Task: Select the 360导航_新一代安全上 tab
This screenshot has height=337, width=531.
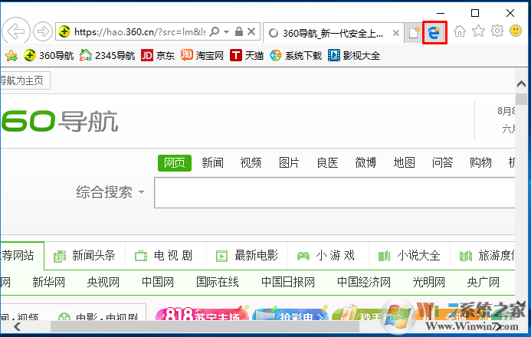Action: (333, 33)
